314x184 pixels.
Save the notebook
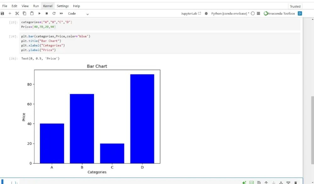pos(3,13)
